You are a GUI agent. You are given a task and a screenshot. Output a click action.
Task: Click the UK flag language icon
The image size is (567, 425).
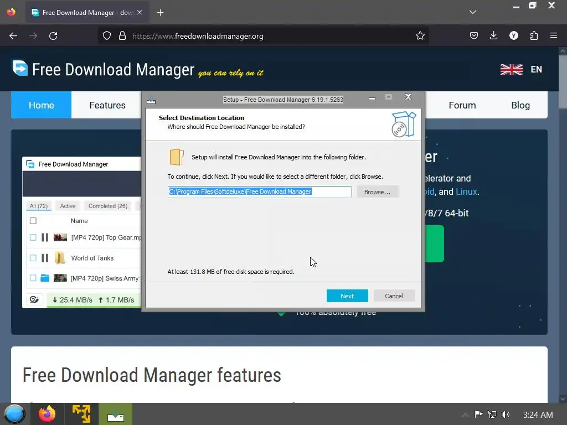tap(511, 69)
